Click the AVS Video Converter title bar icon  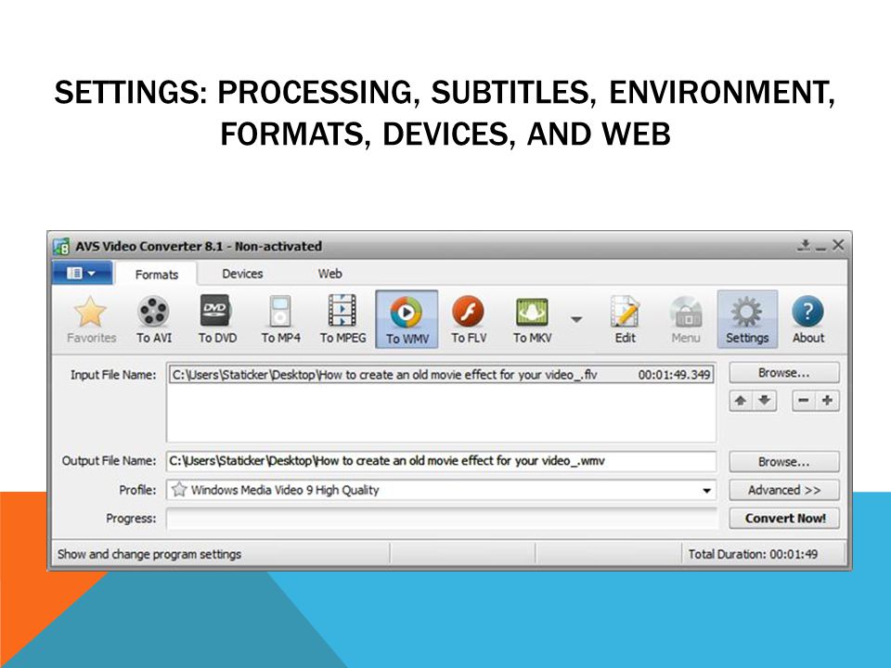point(61,247)
